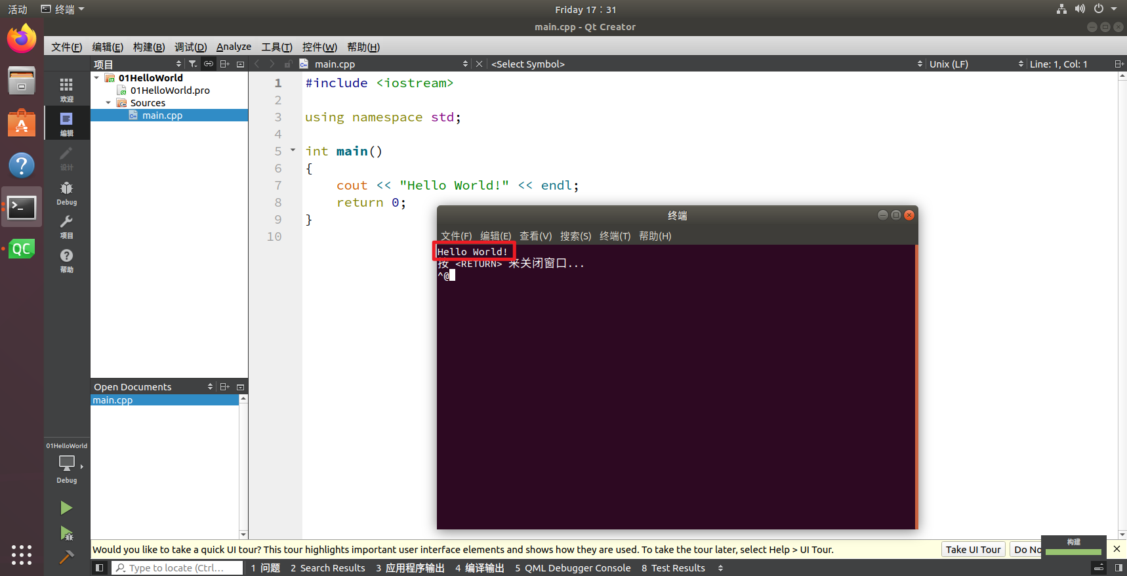Open the Analyze menu
Viewport: 1127px width, 576px height.
click(234, 47)
